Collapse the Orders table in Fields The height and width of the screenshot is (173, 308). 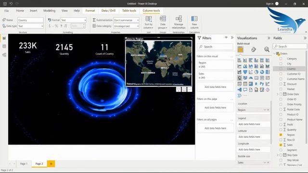point(275,53)
